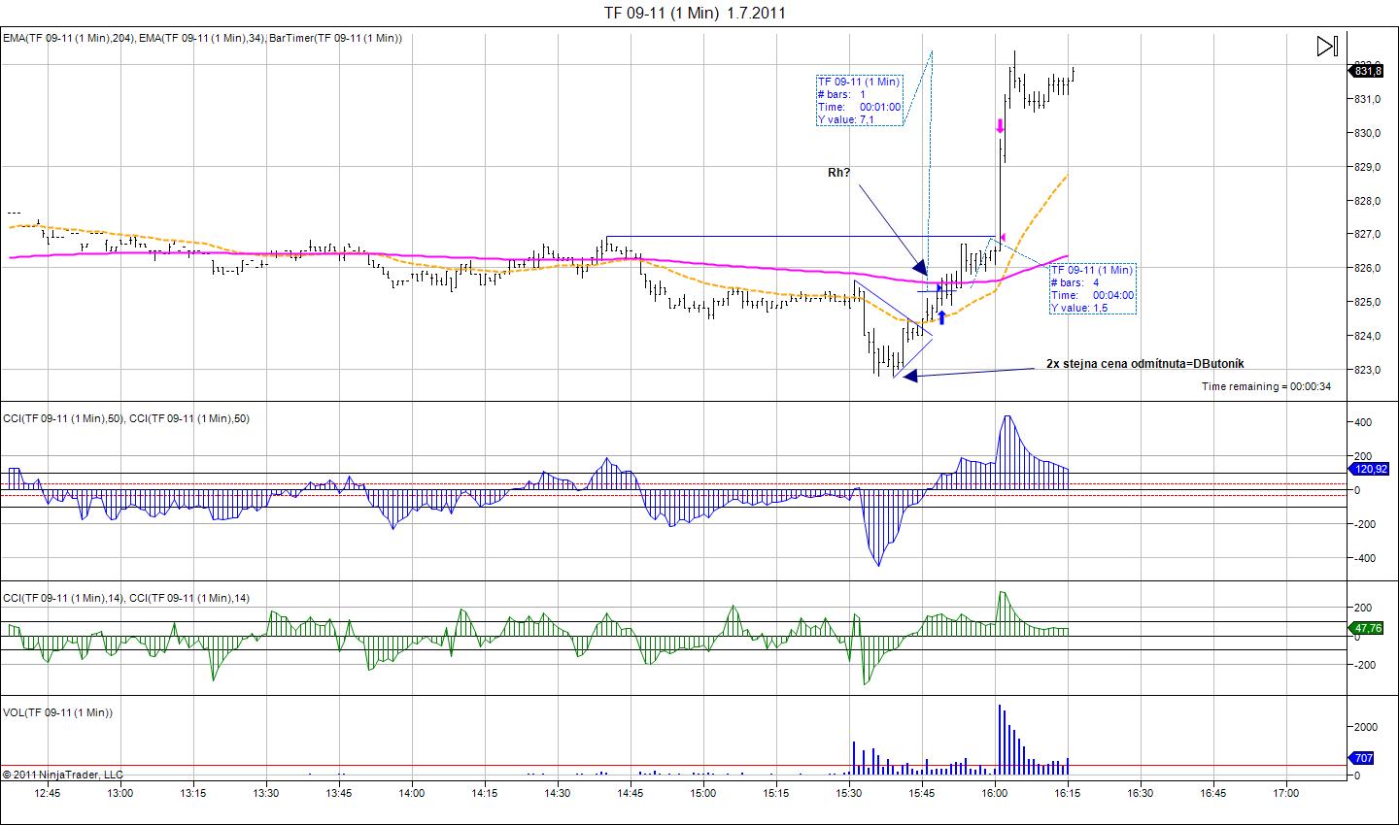The height and width of the screenshot is (825, 1399).
Task: Click the 14:00 time axis label
Action: point(411,793)
